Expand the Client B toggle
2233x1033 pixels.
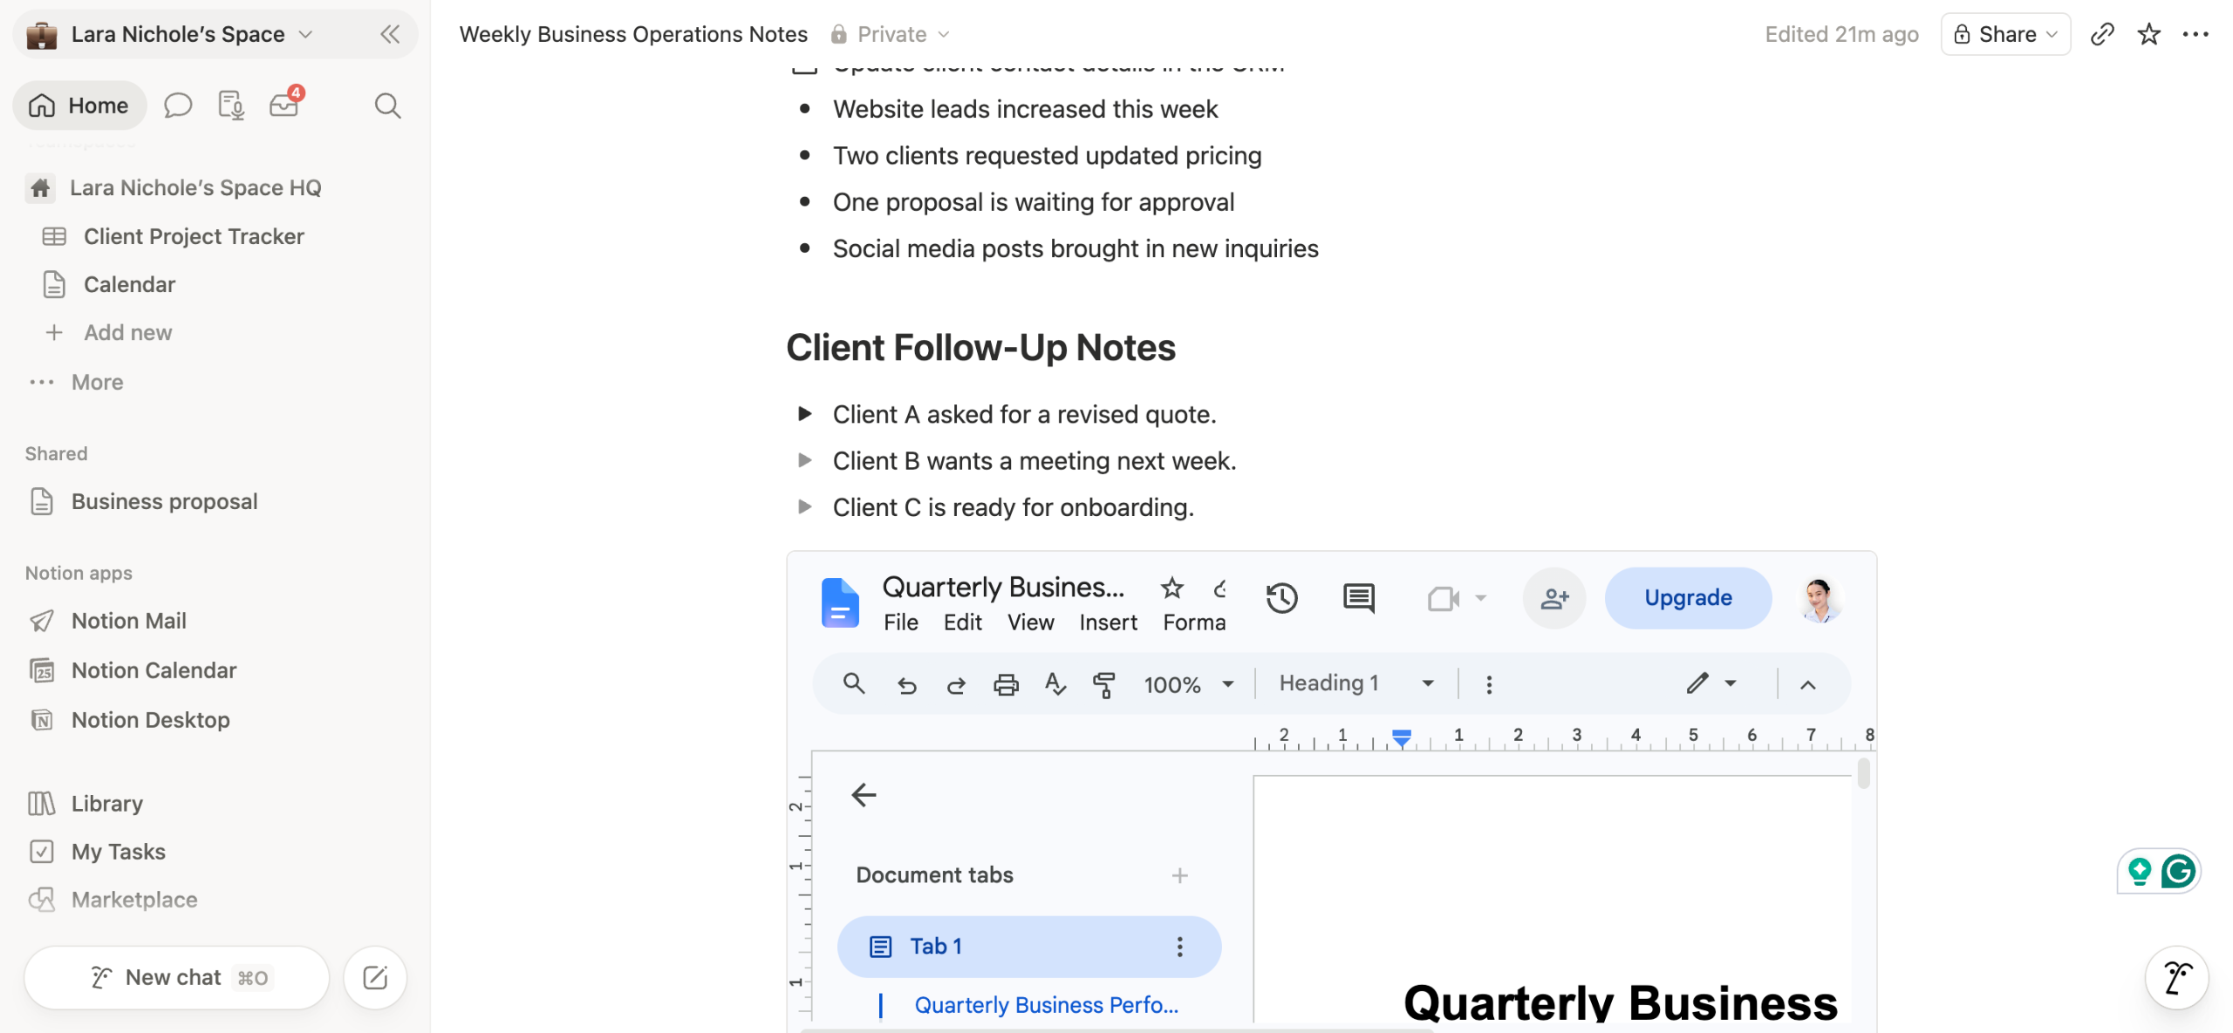pyautogui.click(x=804, y=460)
